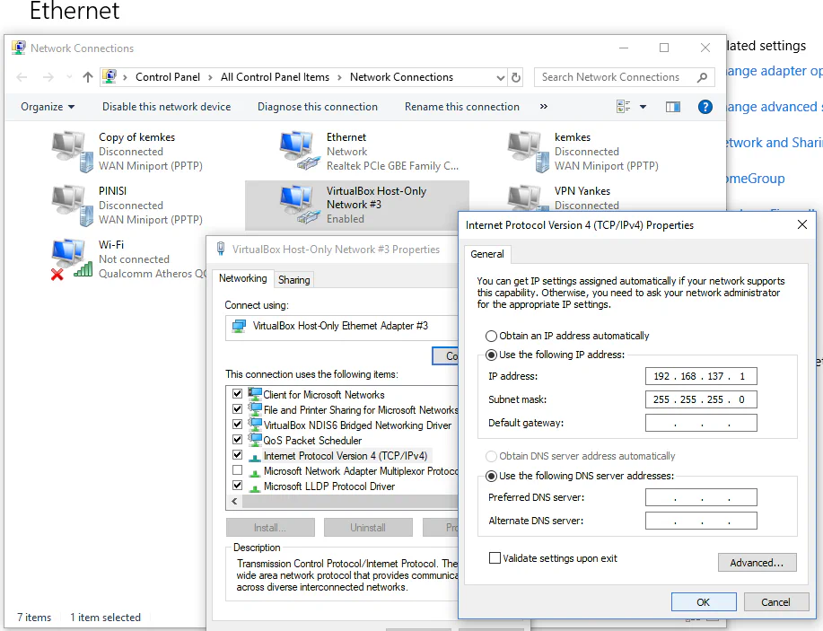This screenshot has width=823, height=631.
Task: Click the IP address input field
Action: tap(701, 376)
